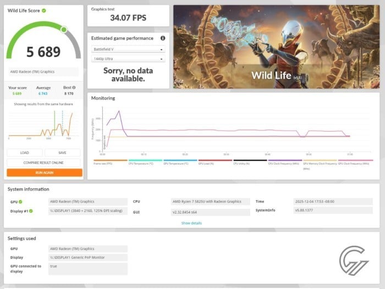Select the GUI version v2.32.8454 field

pos(211,212)
